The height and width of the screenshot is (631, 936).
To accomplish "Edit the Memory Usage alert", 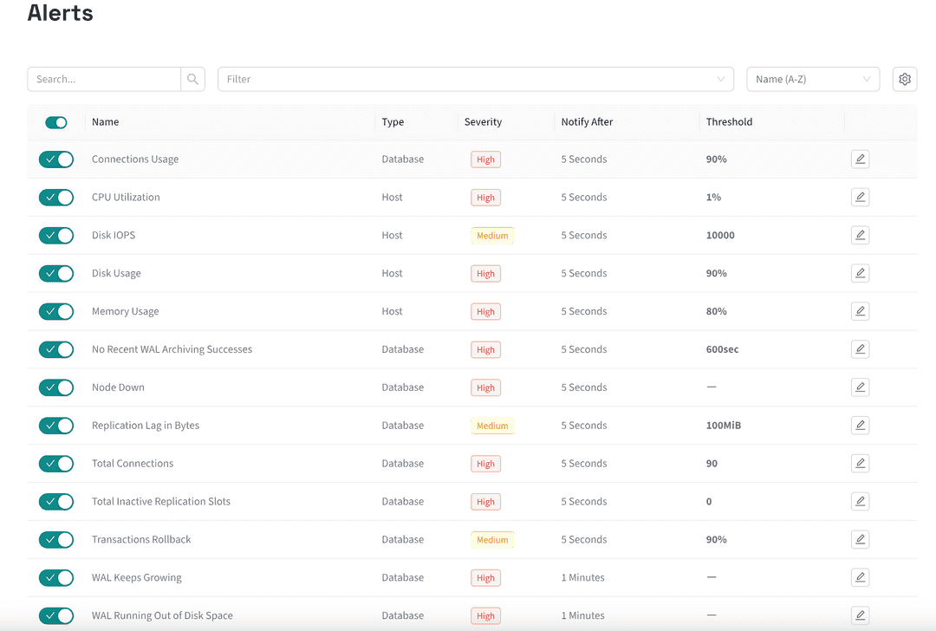I will (x=860, y=311).
